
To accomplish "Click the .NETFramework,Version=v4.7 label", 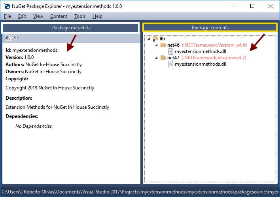I will (x=214, y=58).
